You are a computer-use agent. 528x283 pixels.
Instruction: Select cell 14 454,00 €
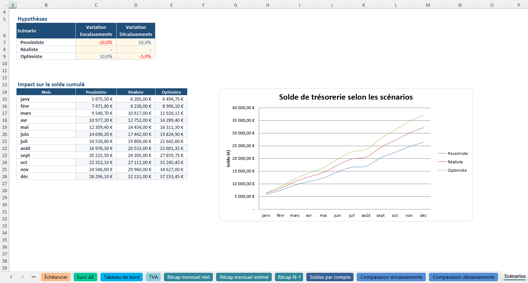pos(136,127)
